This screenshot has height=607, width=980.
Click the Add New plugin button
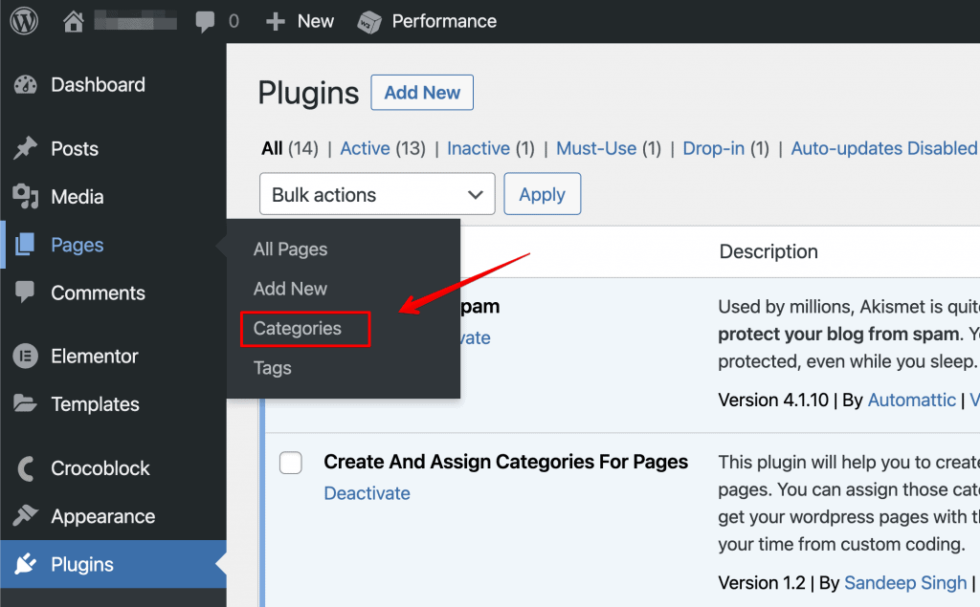(x=422, y=93)
